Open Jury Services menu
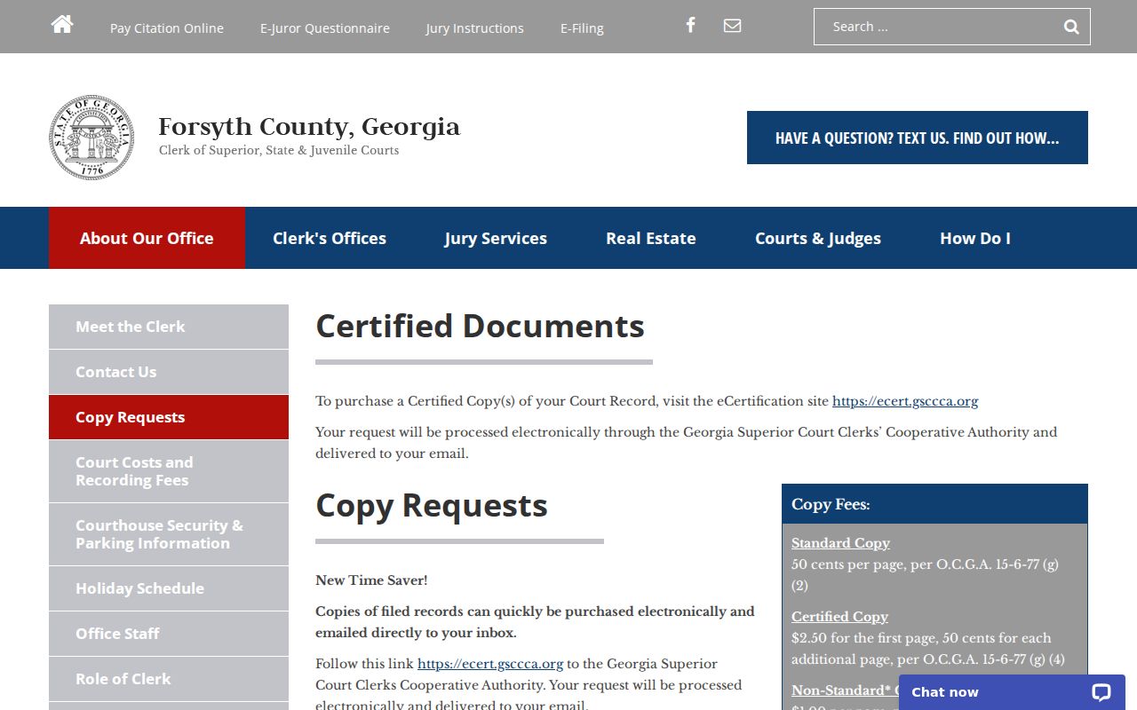This screenshot has width=1137, height=710. coord(496,238)
